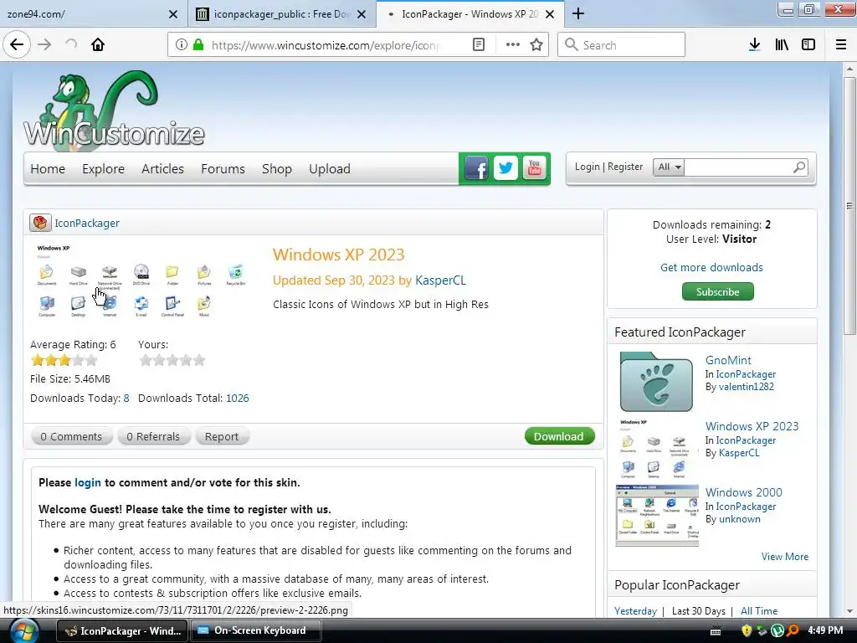Toggle the sidebar icon in toolbar

pyautogui.click(x=808, y=45)
